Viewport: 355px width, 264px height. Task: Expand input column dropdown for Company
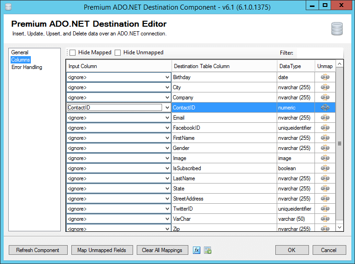(167, 98)
